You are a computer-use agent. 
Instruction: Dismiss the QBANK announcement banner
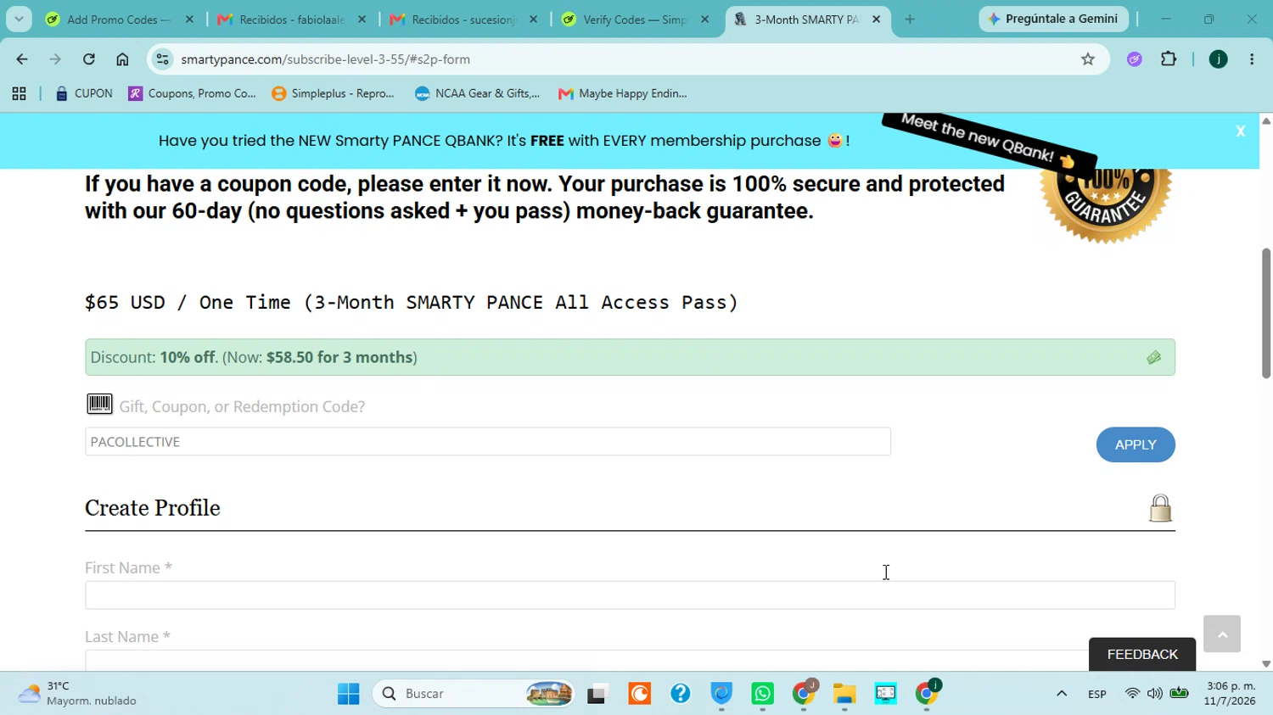1241,131
